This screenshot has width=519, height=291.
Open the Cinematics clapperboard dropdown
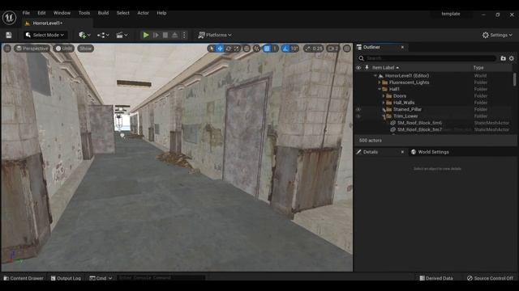coord(122,35)
